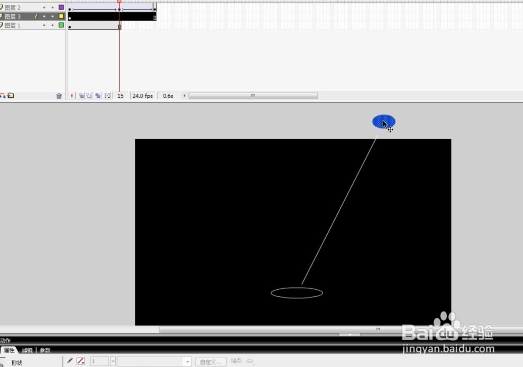This screenshot has height=367, width=523.
Task: Open modify onion markers menu
Action: (107, 96)
